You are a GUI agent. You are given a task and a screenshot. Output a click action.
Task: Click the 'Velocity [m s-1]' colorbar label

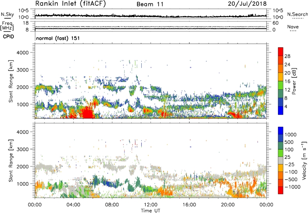click(x=304, y=160)
